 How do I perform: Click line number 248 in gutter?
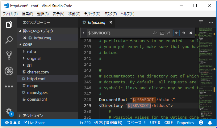(88, 100)
